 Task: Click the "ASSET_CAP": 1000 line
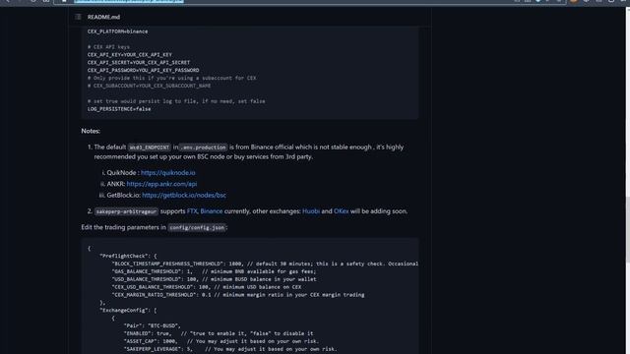(221, 341)
